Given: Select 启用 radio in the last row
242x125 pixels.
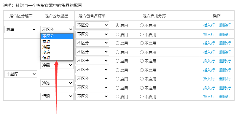Looking at the screenshot, I should (117, 96).
